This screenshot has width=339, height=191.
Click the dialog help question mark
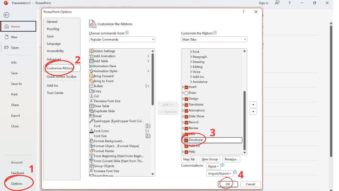point(244,12)
